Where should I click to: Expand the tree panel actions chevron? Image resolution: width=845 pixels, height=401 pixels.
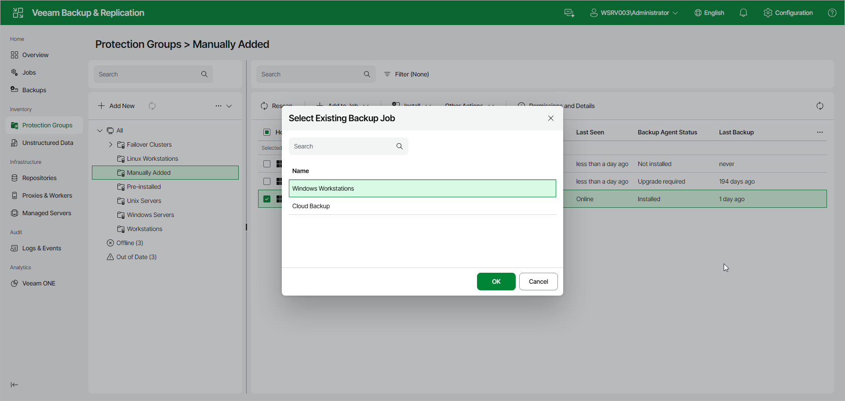229,106
